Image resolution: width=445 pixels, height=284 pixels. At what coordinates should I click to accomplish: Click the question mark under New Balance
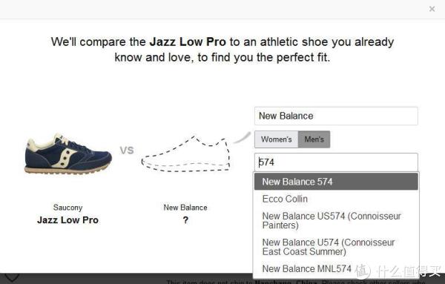(185, 220)
